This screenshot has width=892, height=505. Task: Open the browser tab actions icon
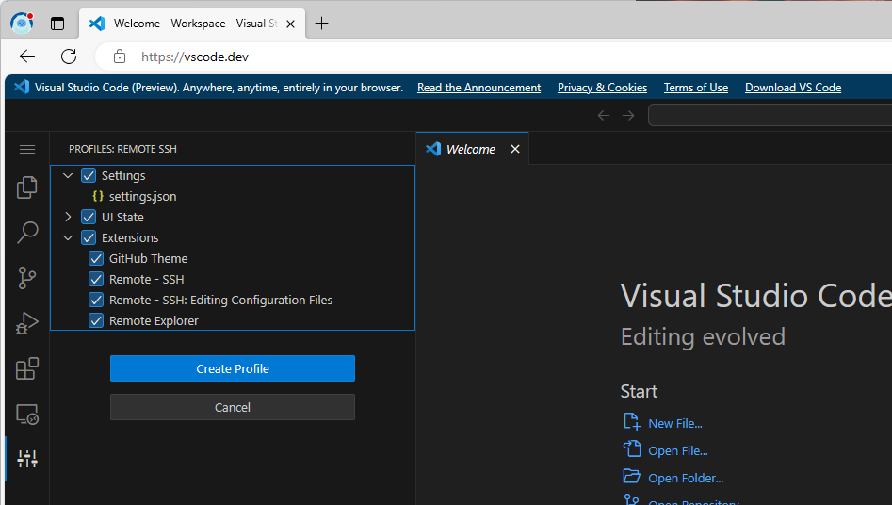click(x=57, y=24)
